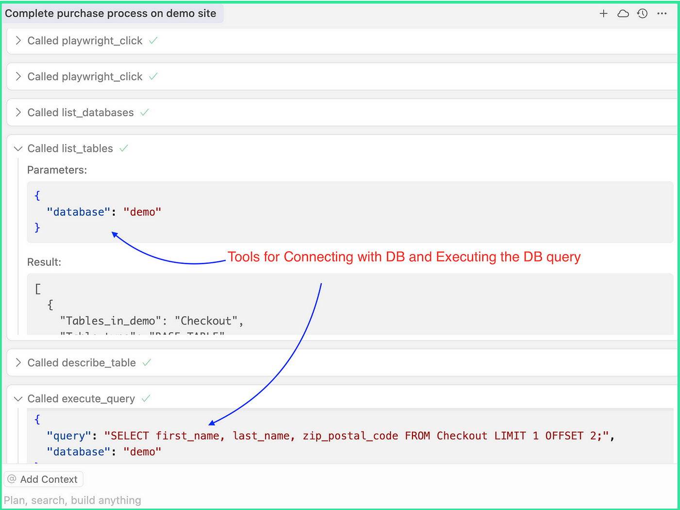
Task: Expand the describe_table call
Action: tap(18, 362)
